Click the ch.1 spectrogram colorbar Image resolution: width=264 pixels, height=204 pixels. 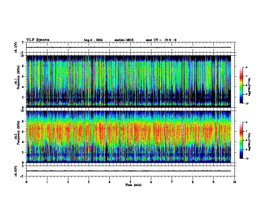(x=241, y=85)
